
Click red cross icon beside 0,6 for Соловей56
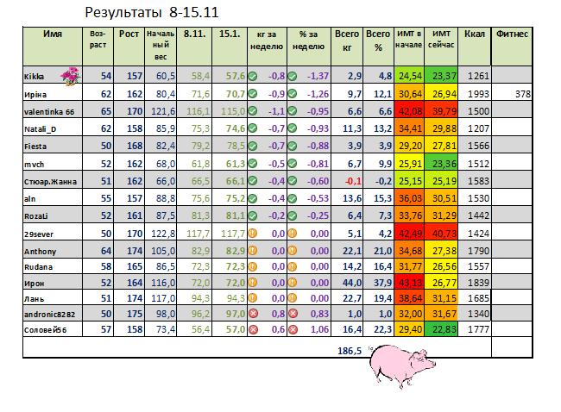tap(253, 329)
